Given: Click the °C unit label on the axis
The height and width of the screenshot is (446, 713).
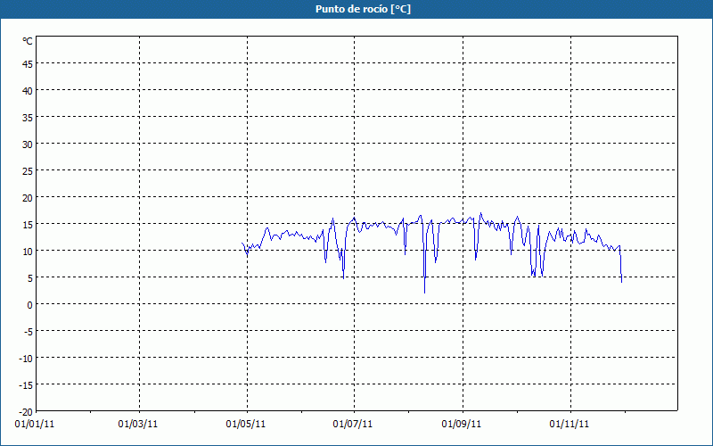Looking at the screenshot, I should coord(28,41).
